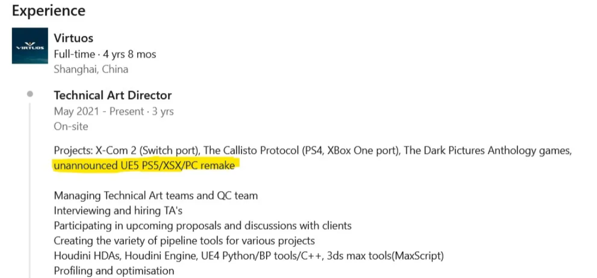Image resolution: width=597 pixels, height=278 pixels.
Task: Click the Full-time 4 yrs 8 mos text
Action: tap(105, 54)
